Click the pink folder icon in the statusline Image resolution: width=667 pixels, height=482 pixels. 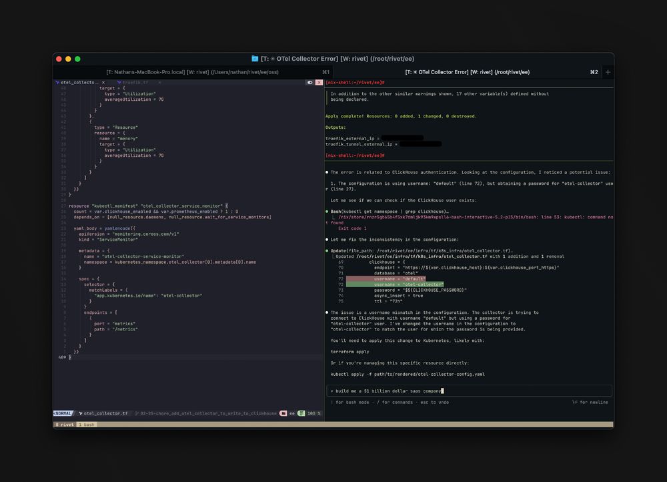point(283,413)
